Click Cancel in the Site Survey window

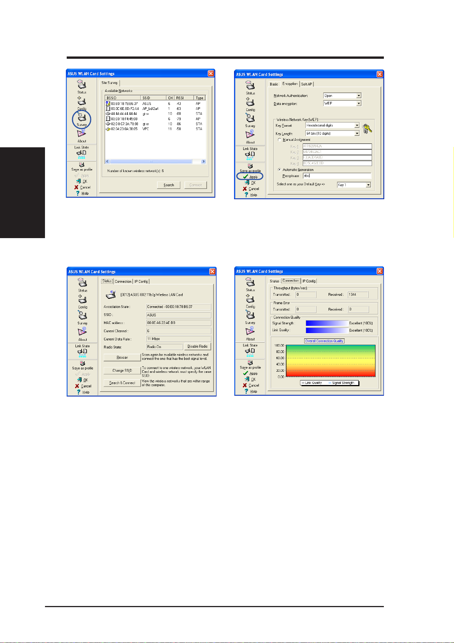(x=82, y=187)
